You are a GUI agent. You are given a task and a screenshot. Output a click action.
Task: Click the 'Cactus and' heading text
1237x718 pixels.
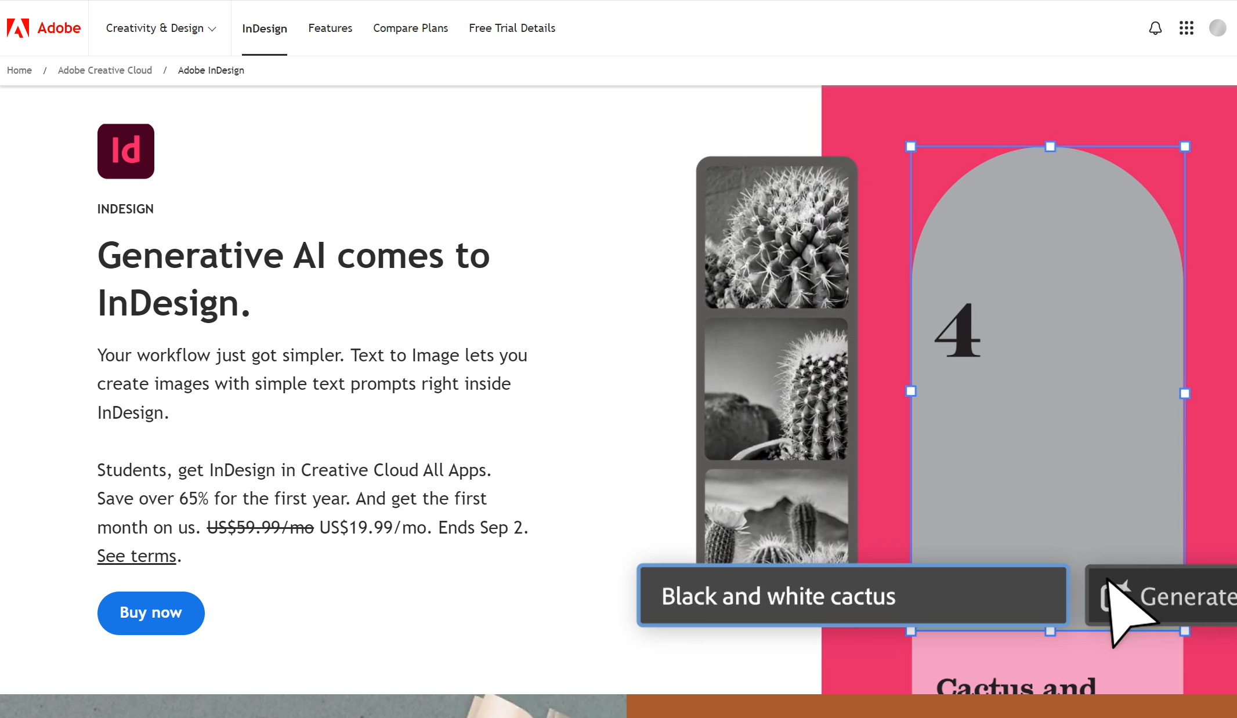point(1016,686)
